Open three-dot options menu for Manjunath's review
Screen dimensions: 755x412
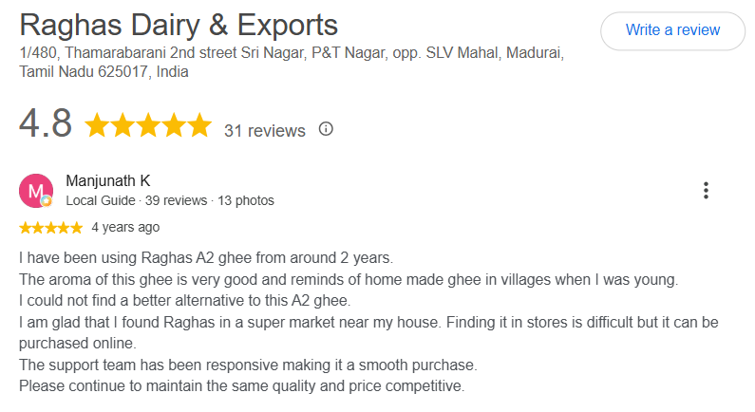[x=706, y=191]
